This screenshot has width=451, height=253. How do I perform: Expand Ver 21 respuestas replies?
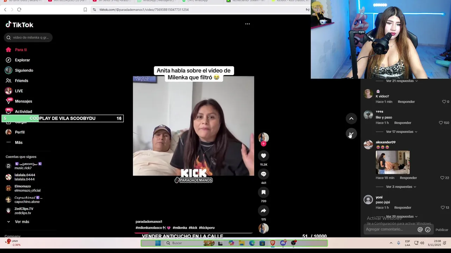pos(402,81)
